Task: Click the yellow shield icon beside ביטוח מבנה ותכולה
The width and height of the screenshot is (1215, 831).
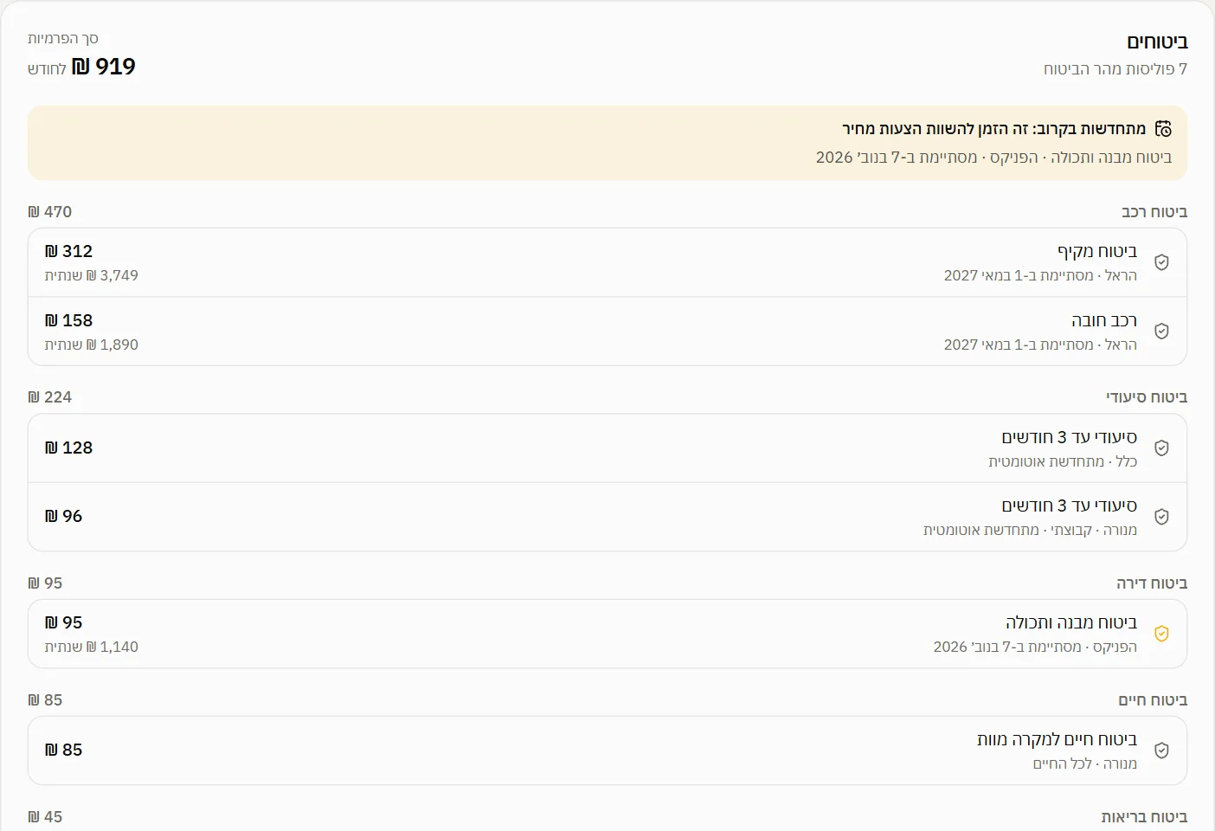Action: click(x=1162, y=634)
